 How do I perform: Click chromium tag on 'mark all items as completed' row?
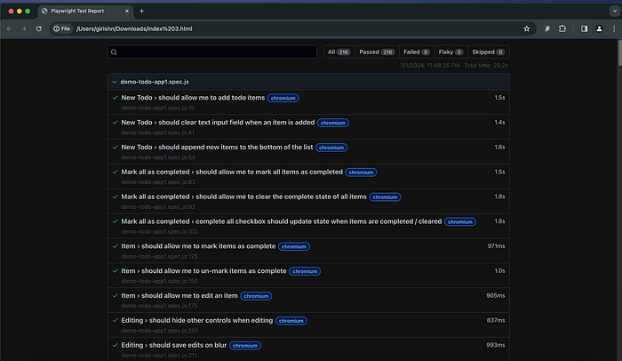[361, 172]
